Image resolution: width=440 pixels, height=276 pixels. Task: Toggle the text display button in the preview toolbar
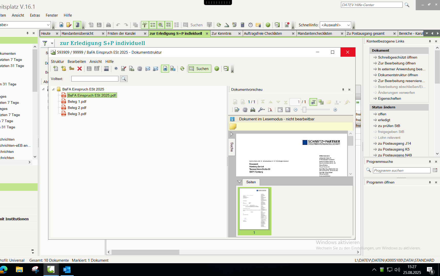coord(313,102)
